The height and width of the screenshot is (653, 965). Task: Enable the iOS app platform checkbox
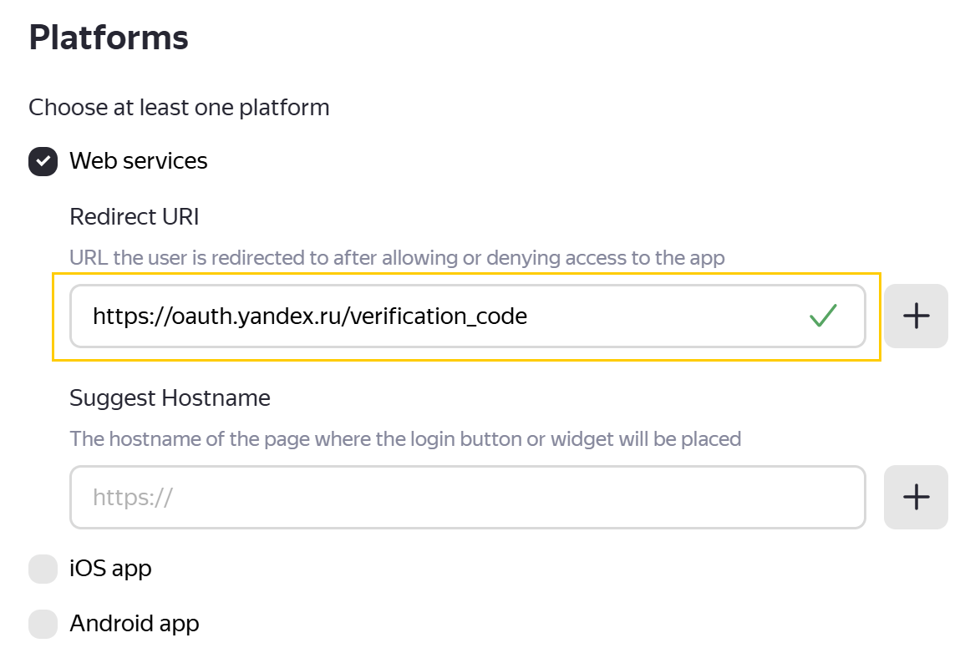click(x=43, y=569)
